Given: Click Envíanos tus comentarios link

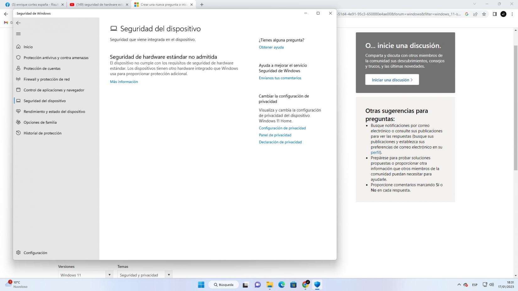Looking at the screenshot, I should point(280,78).
